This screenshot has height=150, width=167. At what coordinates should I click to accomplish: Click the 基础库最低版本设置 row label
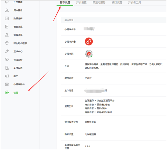(x=72, y=146)
